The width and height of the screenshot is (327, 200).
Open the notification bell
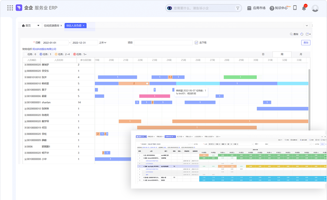point(304,8)
